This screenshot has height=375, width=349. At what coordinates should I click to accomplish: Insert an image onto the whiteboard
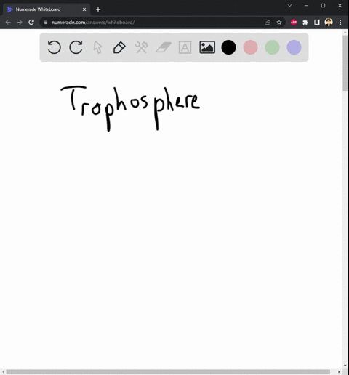click(207, 47)
